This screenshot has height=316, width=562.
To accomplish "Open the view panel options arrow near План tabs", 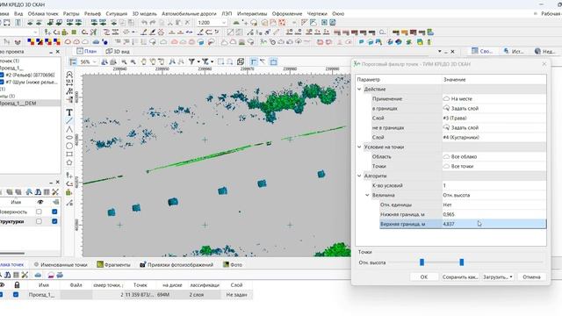I will (439, 52).
